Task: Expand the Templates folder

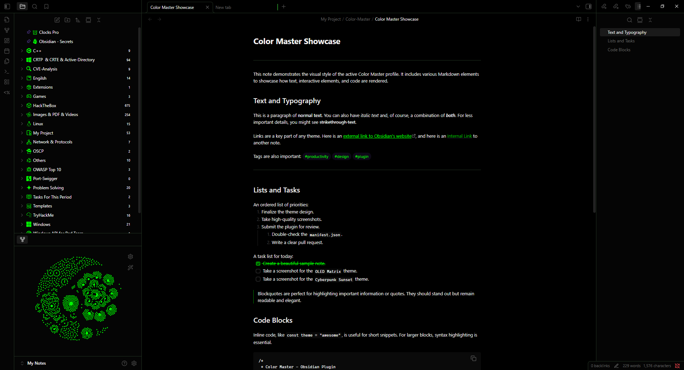Action: (22, 206)
